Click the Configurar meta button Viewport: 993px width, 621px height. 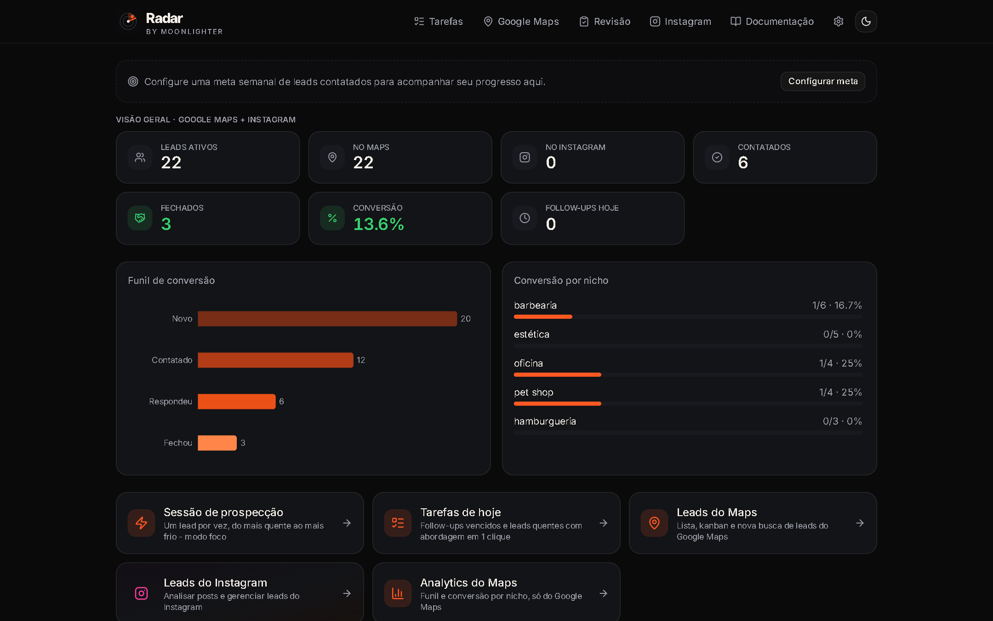(x=823, y=81)
